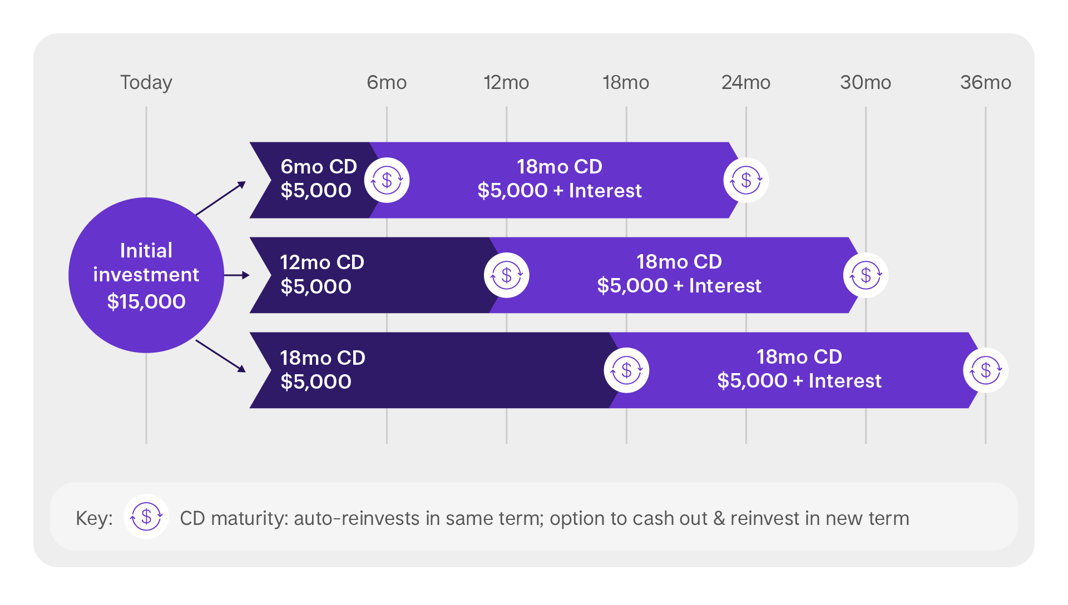Screen dimensions: 1068x605
Task: Select the 18mo timeline label
Action: (x=626, y=82)
